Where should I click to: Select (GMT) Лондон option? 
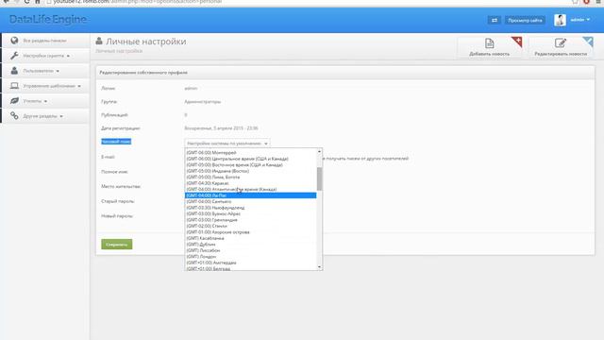point(250,257)
